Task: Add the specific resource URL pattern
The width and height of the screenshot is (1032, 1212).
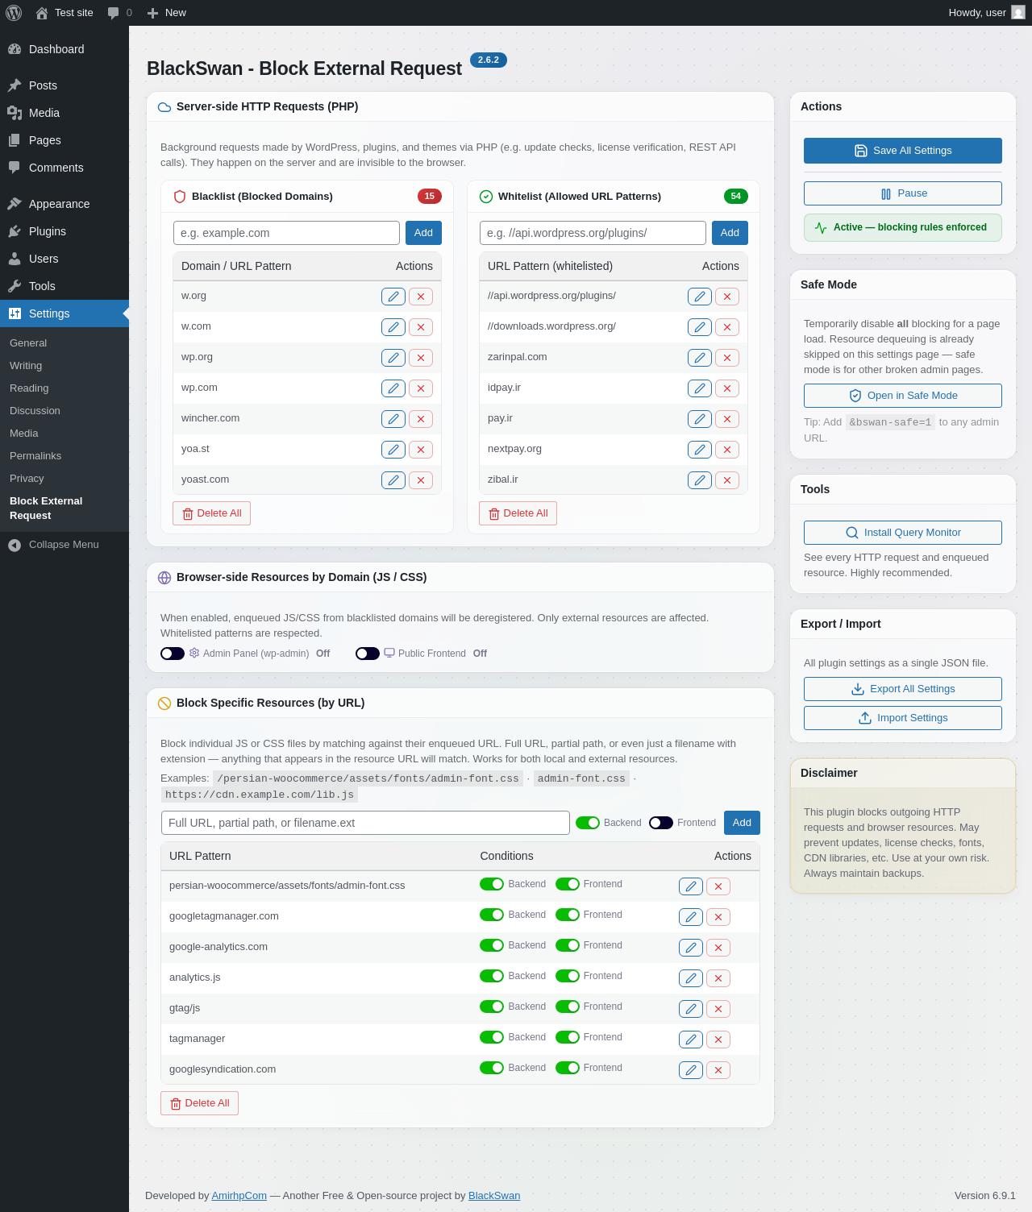Action: (742, 823)
